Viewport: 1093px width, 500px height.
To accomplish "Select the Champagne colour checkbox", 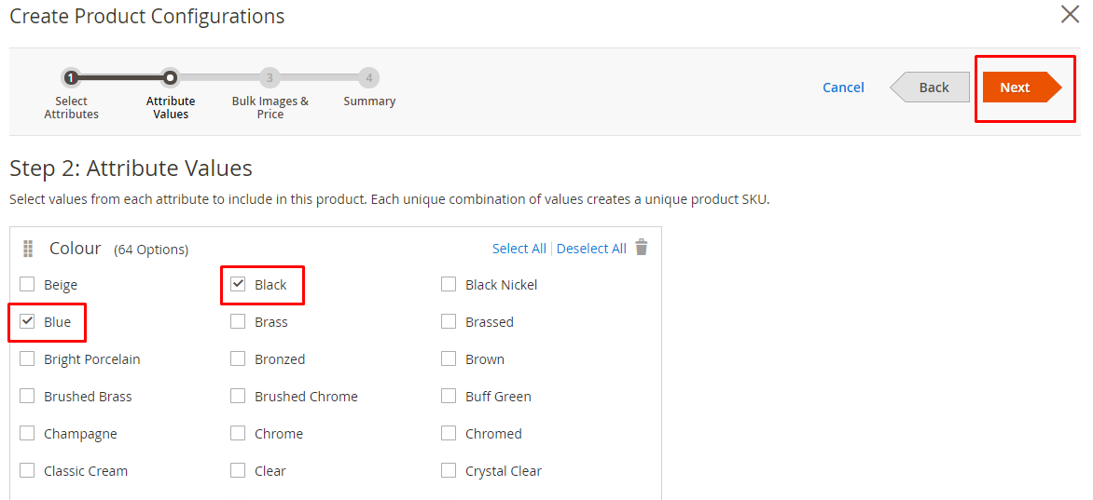I will coord(28,433).
